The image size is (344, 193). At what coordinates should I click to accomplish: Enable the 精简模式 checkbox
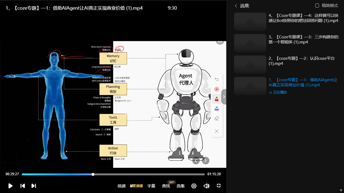tap(317, 6)
